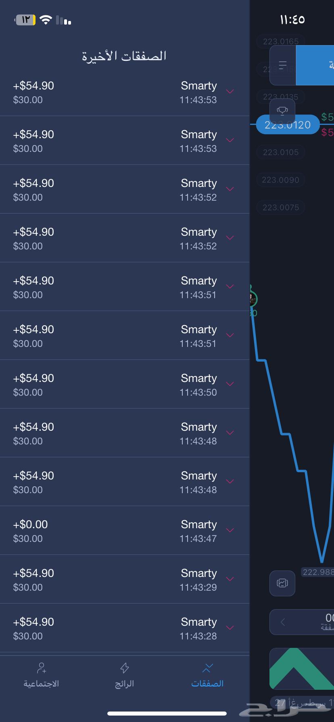Switch to the الاجتماعية tab
This screenshot has width=334, height=722.
point(40,675)
